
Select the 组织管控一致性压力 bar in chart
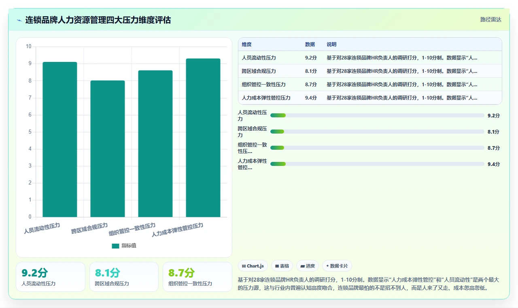155,144
